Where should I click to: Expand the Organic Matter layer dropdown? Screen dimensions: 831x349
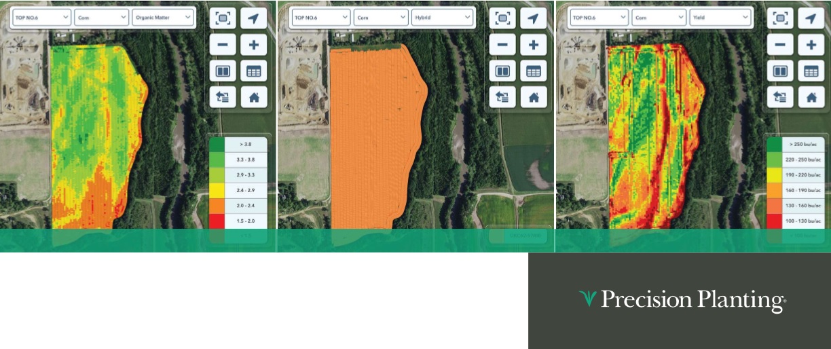click(163, 18)
